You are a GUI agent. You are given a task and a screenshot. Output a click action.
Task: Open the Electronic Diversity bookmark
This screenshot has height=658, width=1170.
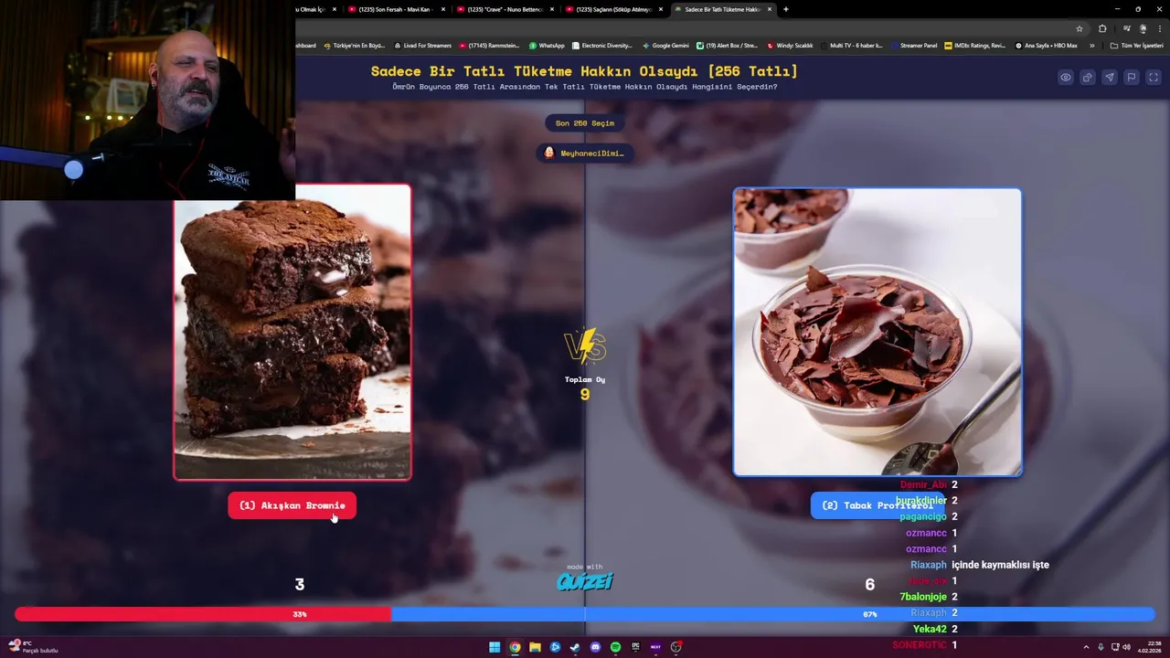pos(601,46)
